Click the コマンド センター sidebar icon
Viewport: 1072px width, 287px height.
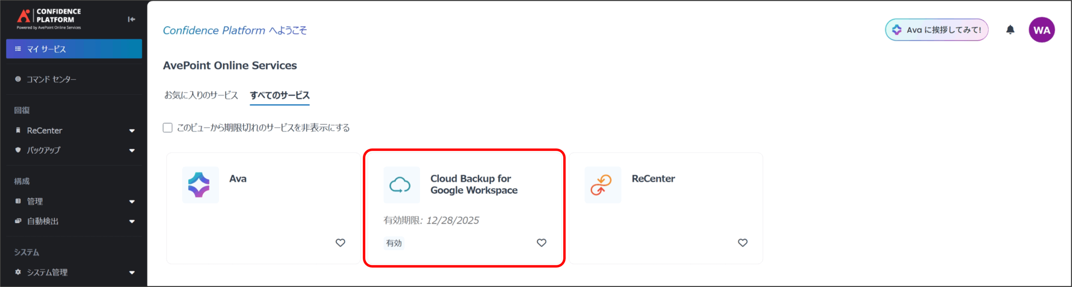pos(18,79)
